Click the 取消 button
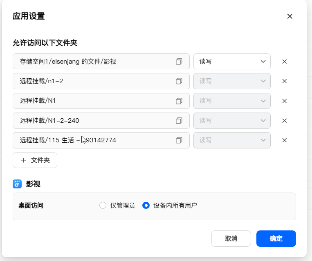The width and height of the screenshot is (312, 261). 231,239
